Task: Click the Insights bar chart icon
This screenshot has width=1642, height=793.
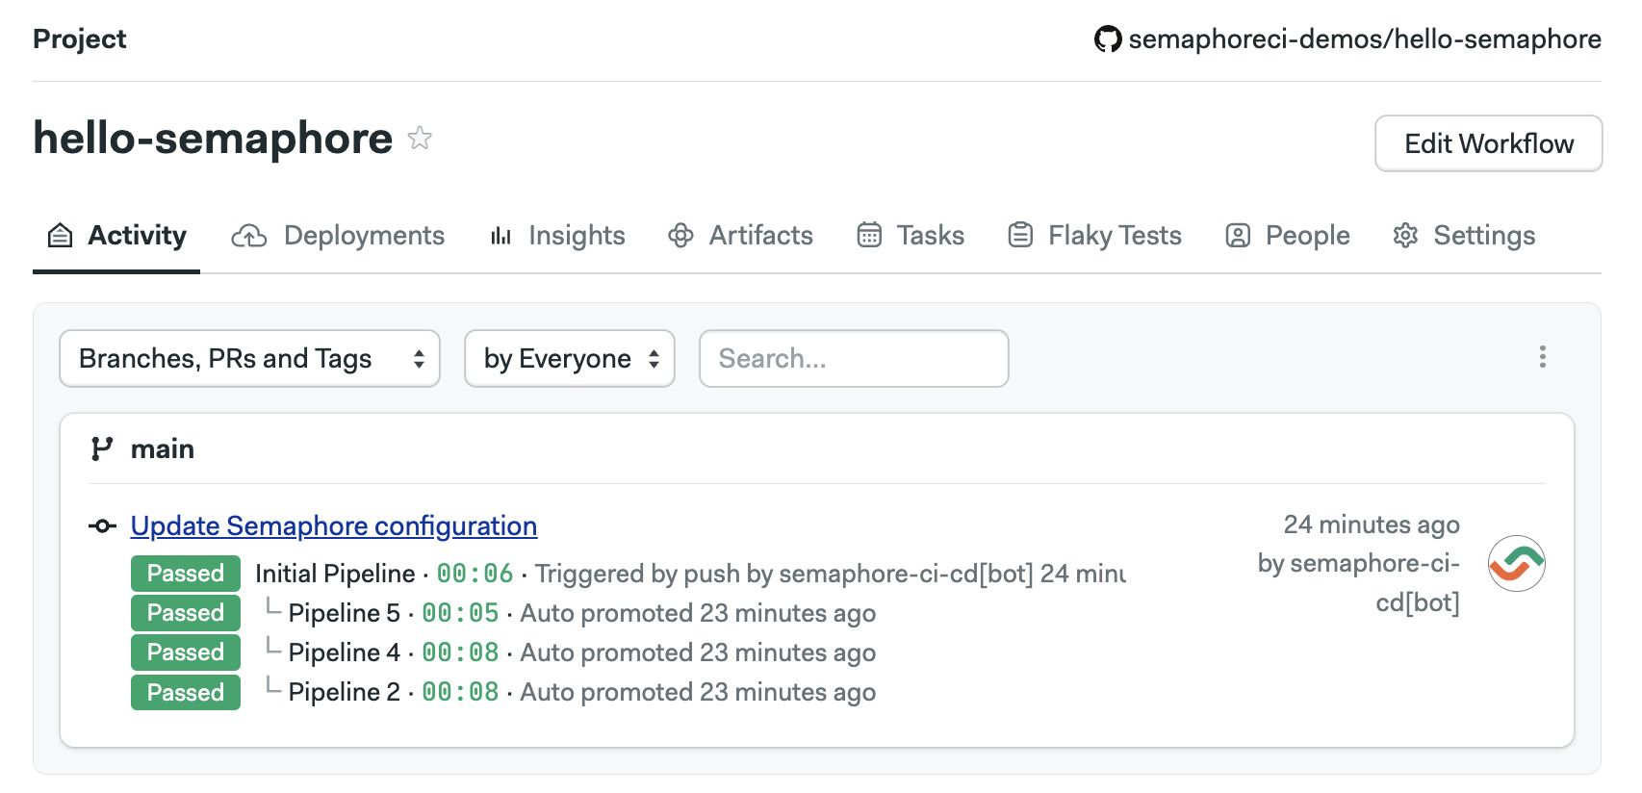Action: point(500,236)
